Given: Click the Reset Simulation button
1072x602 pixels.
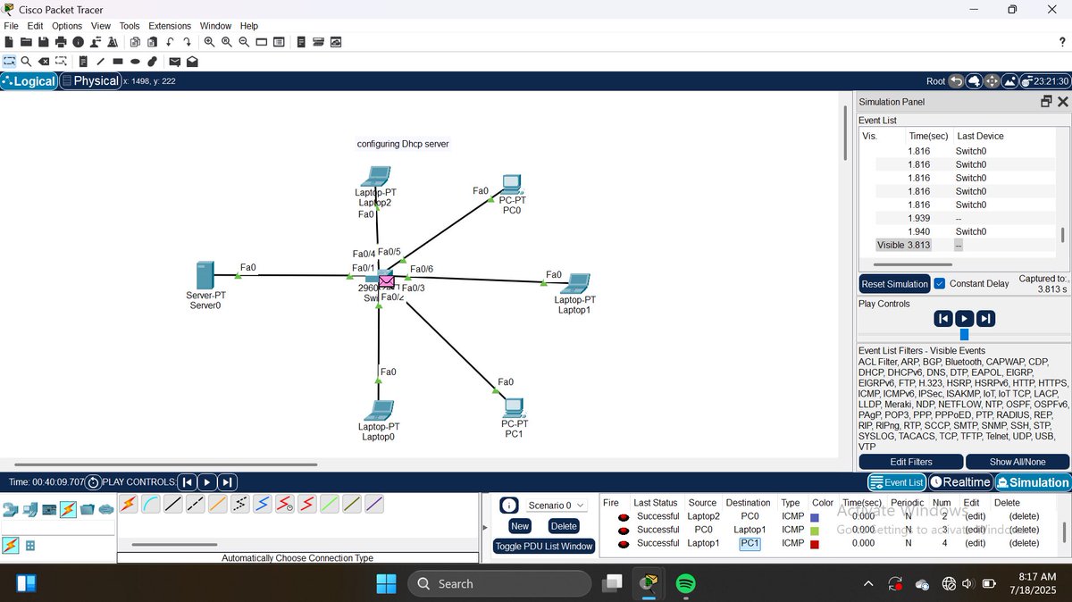Looking at the screenshot, I should 894,284.
